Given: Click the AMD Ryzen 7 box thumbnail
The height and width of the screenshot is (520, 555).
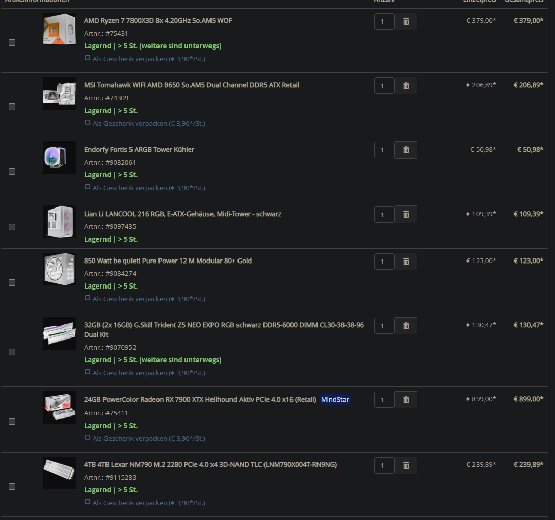Looking at the screenshot, I should tap(60, 29).
